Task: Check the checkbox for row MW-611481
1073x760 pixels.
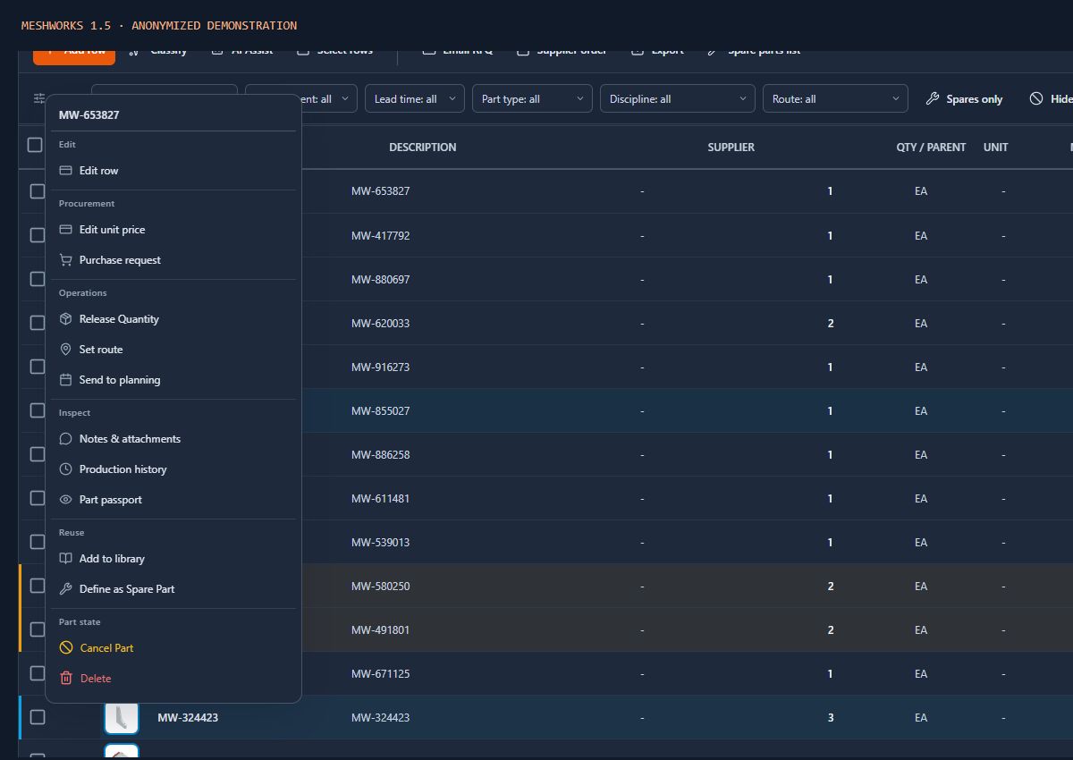Action: 38,498
